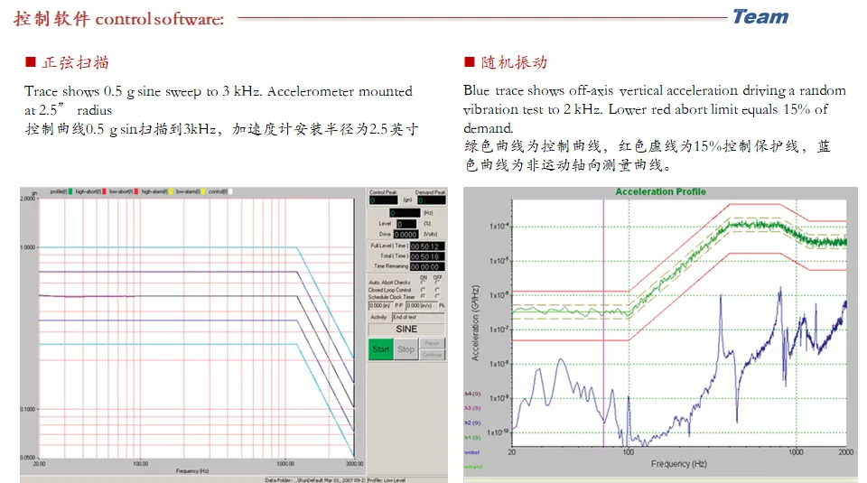Turn off Closed Loop Control
The image size is (867, 483).
pyautogui.click(x=438, y=290)
